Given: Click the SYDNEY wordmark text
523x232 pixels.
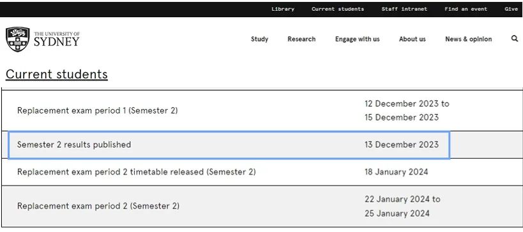Looking at the screenshot, I should tap(57, 42).
